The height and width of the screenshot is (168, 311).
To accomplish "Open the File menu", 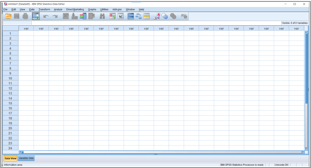I will point(5,9).
